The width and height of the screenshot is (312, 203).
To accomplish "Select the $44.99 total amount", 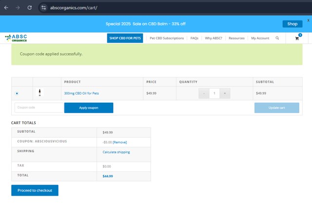I will [x=108, y=176].
